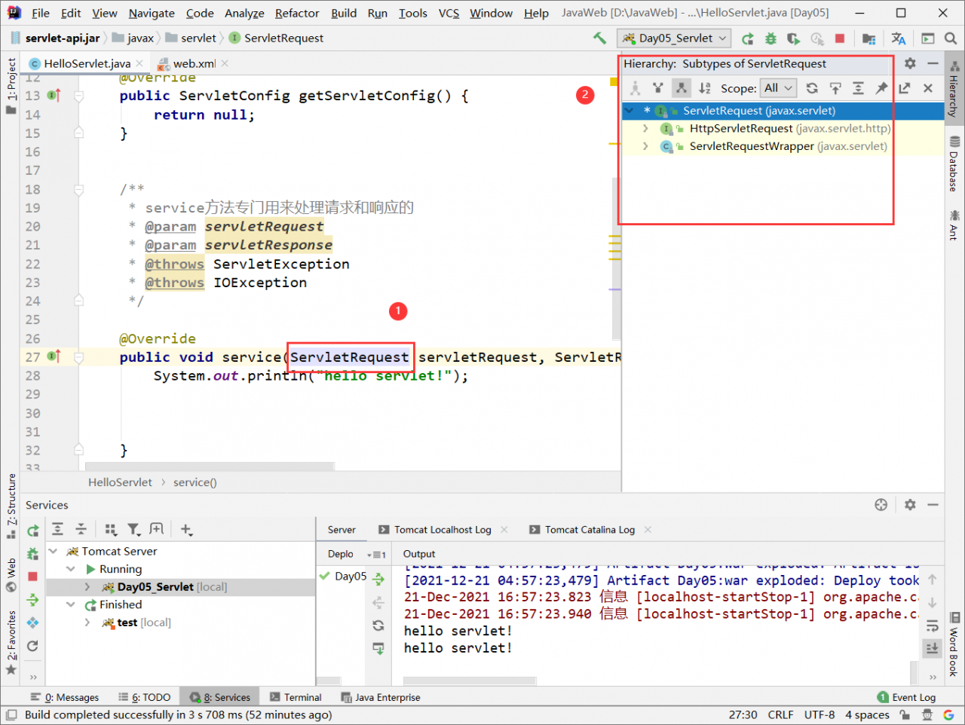Refresh deployment status in the Deployment column

pos(378,626)
